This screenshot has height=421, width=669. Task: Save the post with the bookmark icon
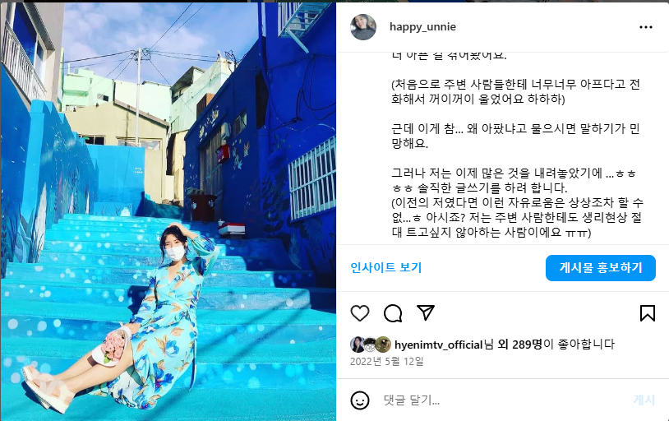pos(648,313)
